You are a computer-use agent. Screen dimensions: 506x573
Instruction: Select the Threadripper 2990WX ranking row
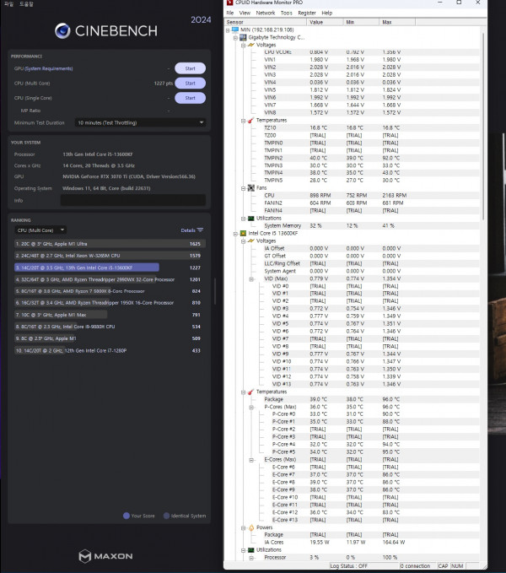[110, 279]
